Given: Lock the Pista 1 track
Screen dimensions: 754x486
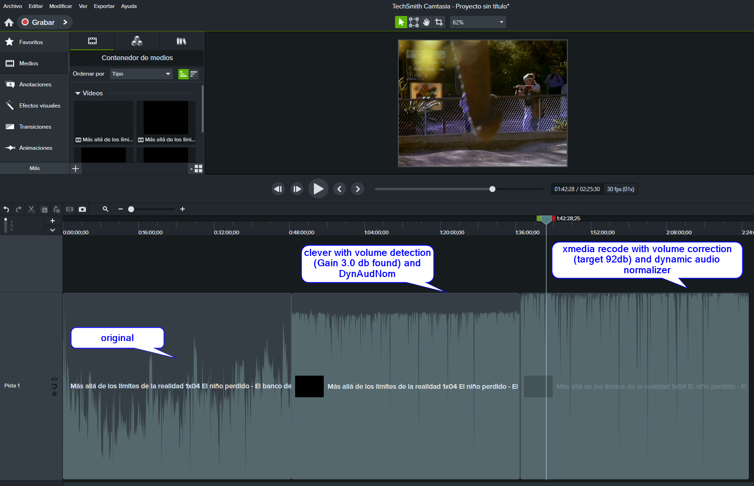Looking at the screenshot, I should [54, 393].
